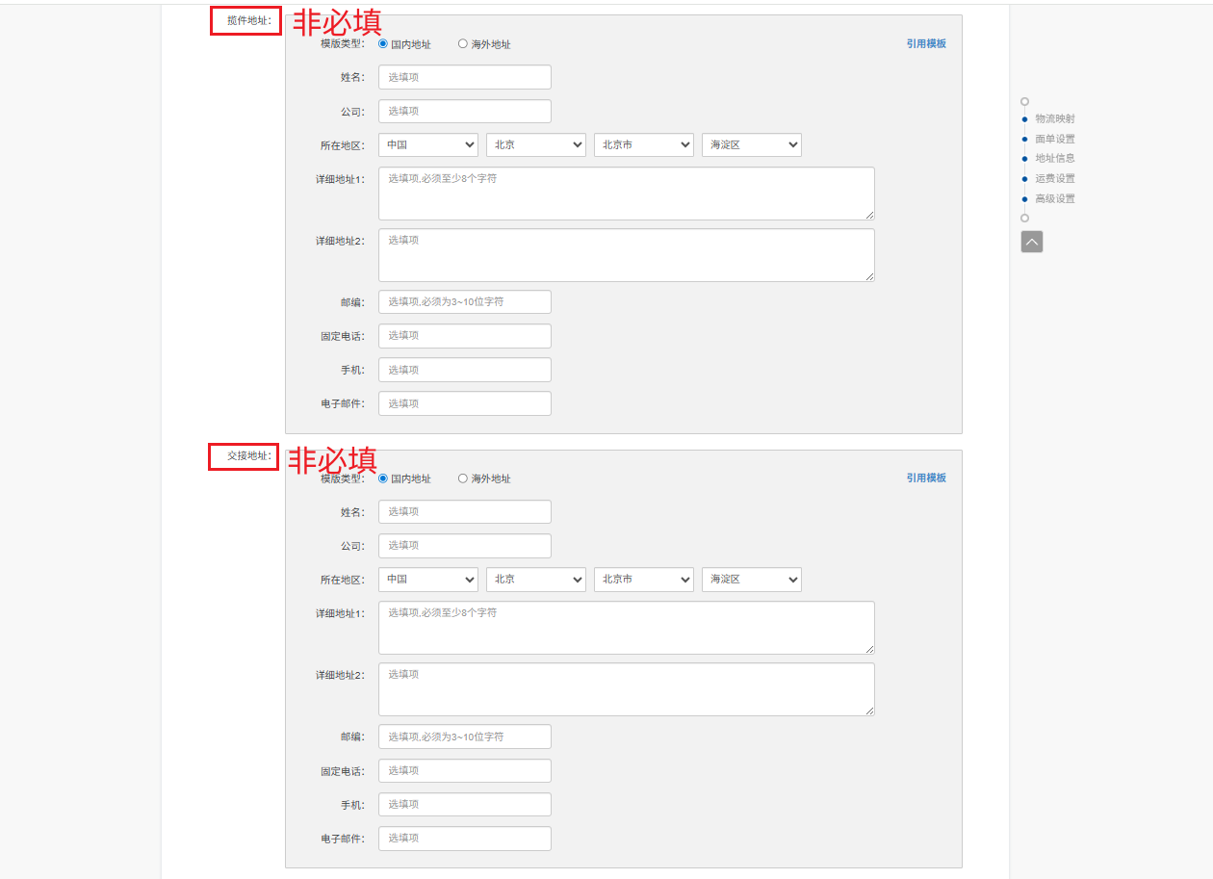Open 海淀区 district dropdown in 揽件地址 section
The height and width of the screenshot is (879, 1213).
coord(752,144)
